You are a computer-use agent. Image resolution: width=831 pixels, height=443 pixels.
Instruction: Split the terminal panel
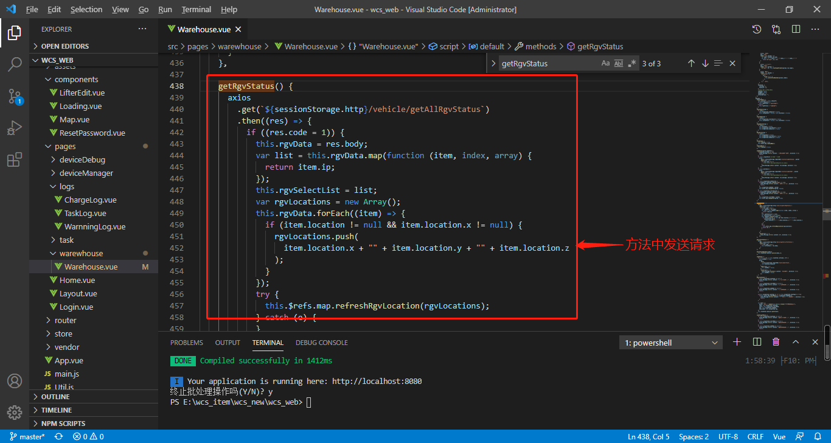coord(757,342)
